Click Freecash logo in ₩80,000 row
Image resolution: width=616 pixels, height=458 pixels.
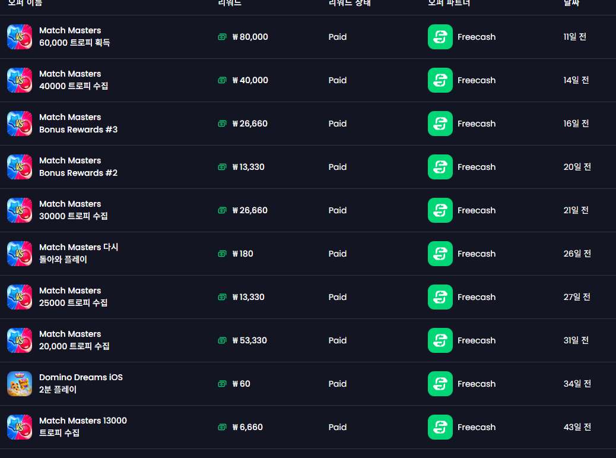coord(440,37)
